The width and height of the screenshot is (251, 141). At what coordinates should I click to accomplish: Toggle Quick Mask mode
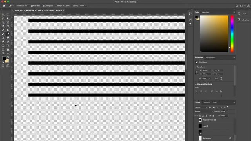click(x=3, y=65)
